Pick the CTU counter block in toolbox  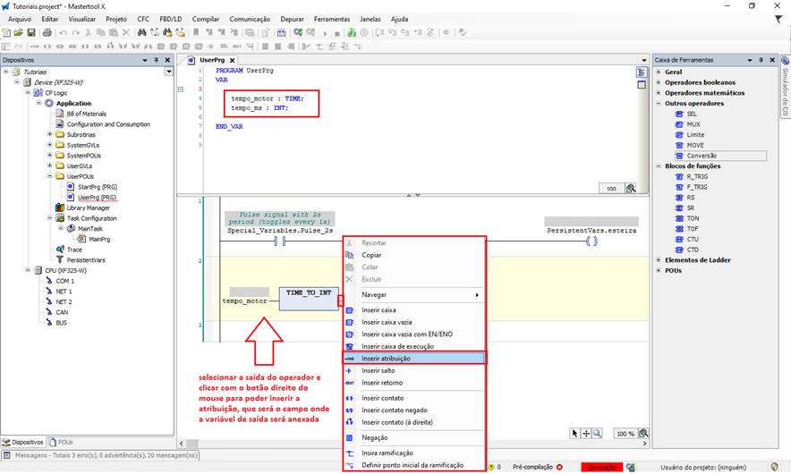pyautogui.click(x=693, y=239)
